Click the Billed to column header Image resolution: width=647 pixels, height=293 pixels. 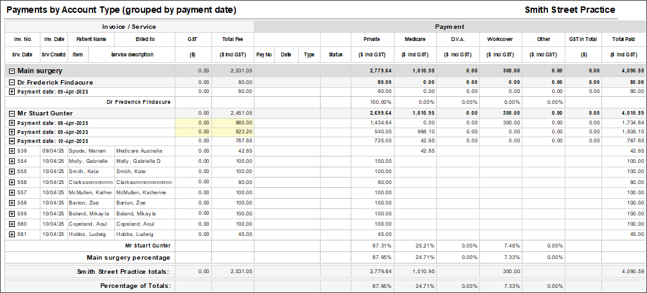pos(145,39)
